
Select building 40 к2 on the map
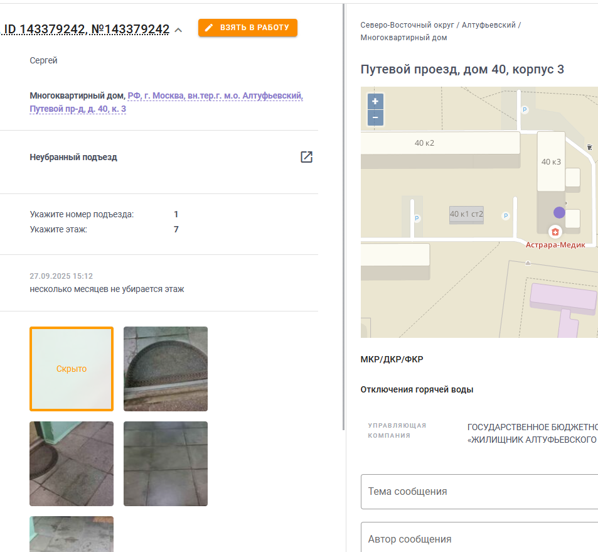[440, 143]
